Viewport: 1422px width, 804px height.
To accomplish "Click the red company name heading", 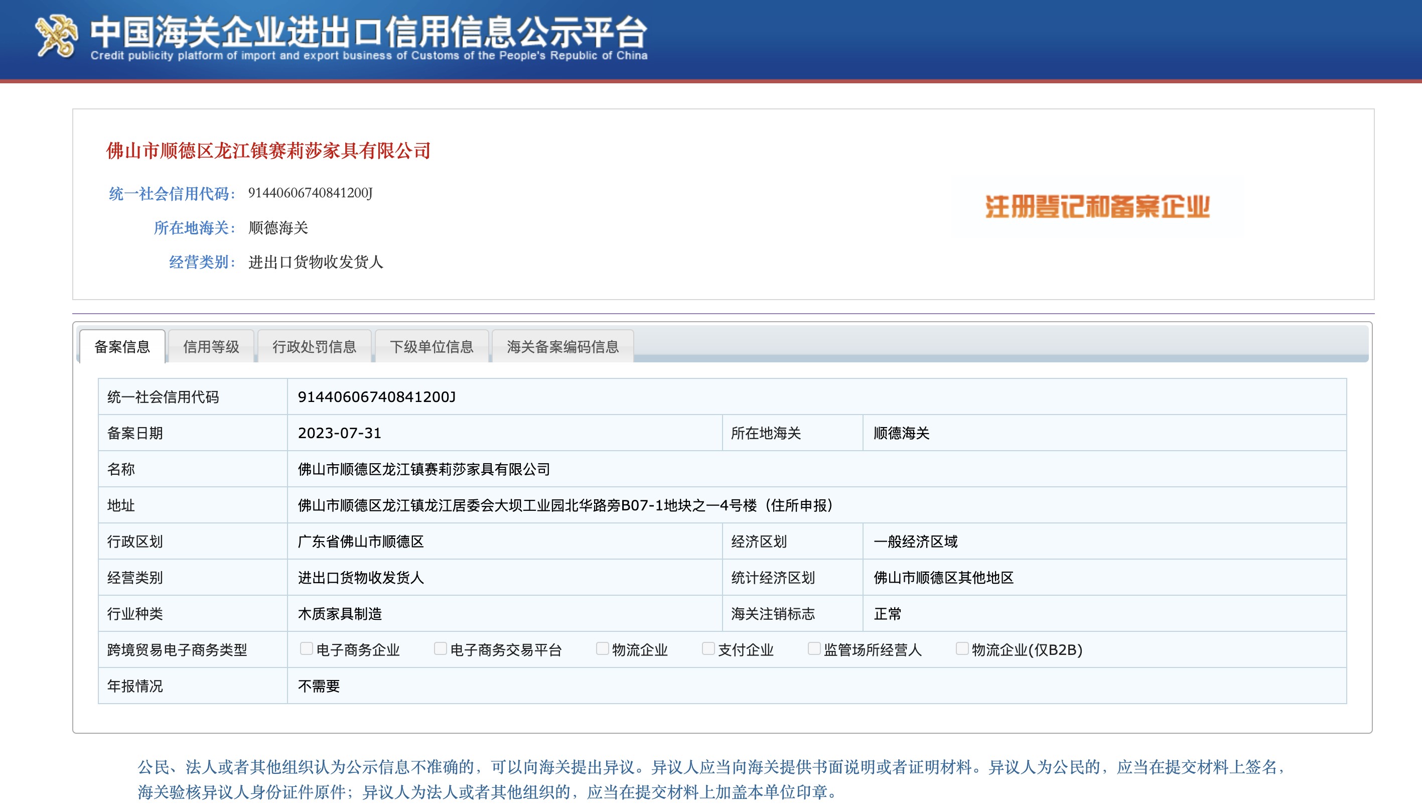I will tap(268, 151).
